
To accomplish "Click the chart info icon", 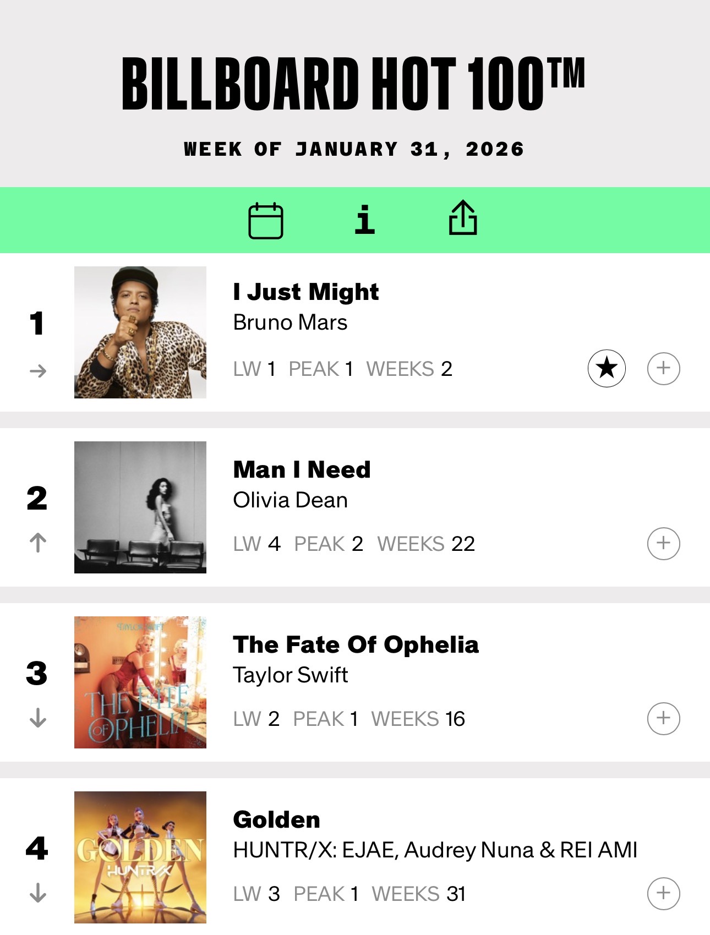I will pyautogui.click(x=364, y=220).
